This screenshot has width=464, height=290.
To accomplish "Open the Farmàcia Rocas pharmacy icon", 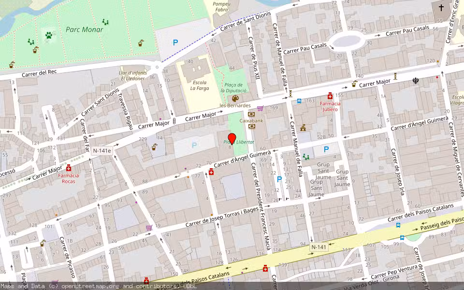I will (x=69, y=168).
